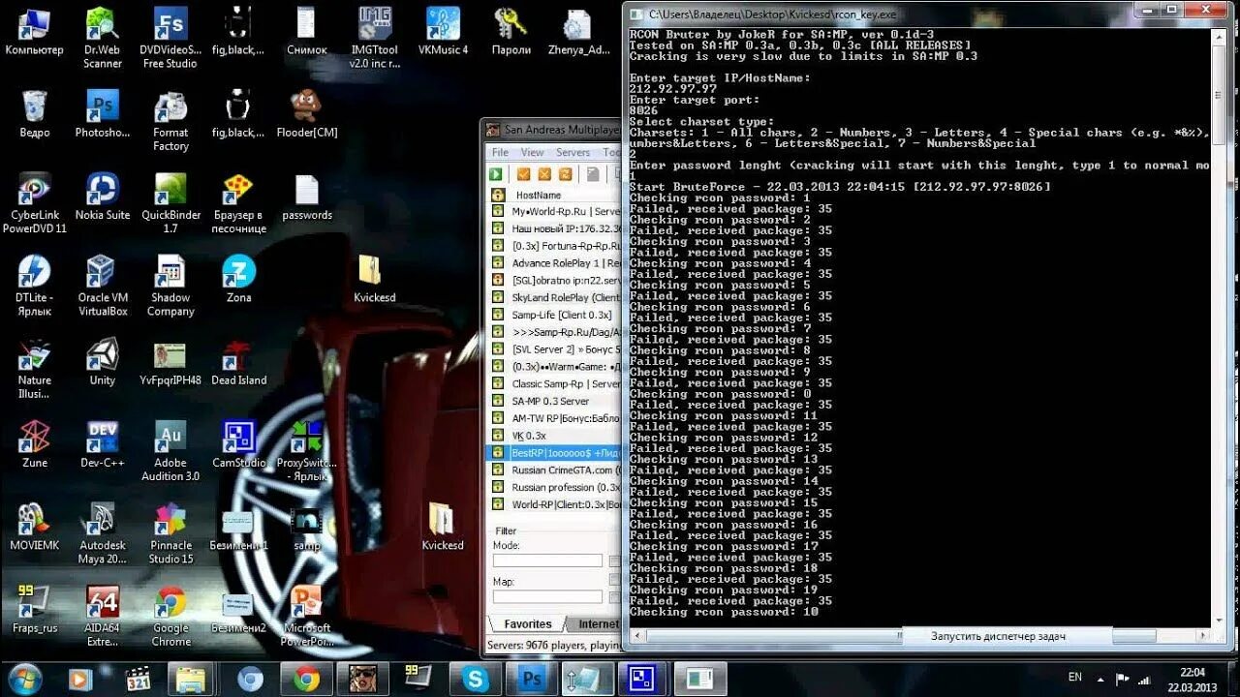Select the 'BestRP|1000000$' highlighted server row
This screenshot has height=697, width=1240.
pos(554,452)
